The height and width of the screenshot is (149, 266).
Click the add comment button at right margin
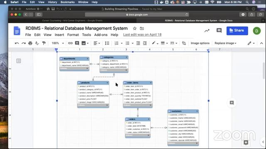click(x=232, y=103)
